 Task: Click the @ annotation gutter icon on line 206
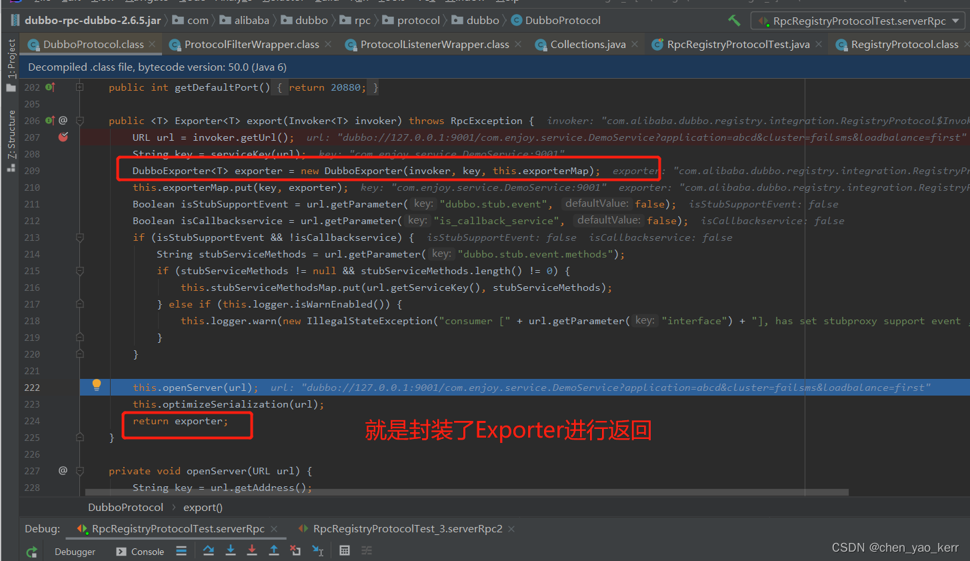(x=63, y=121)
